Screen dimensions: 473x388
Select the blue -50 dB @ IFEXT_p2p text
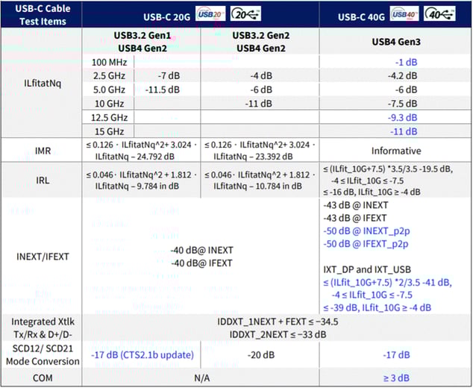tap(366, 244)
